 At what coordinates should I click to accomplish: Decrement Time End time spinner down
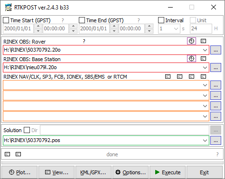point(149,31)
